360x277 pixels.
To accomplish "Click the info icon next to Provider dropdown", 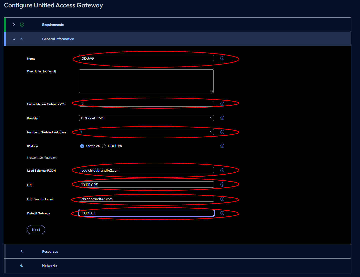I will (222, 118).
